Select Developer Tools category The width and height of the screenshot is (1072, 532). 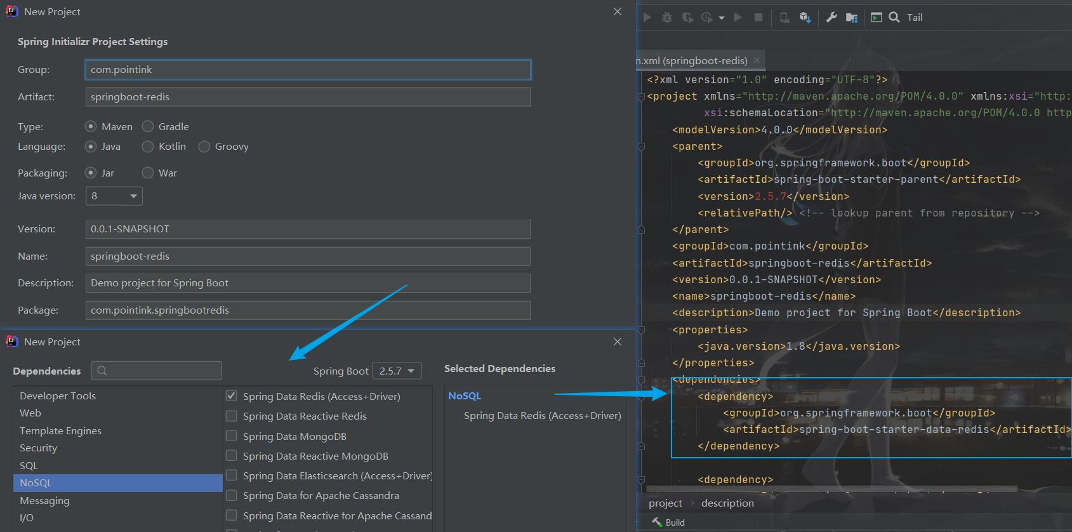118,396
